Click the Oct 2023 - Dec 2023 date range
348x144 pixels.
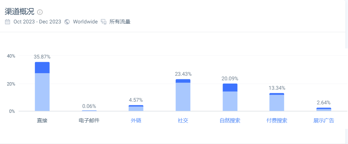(37, 22)
